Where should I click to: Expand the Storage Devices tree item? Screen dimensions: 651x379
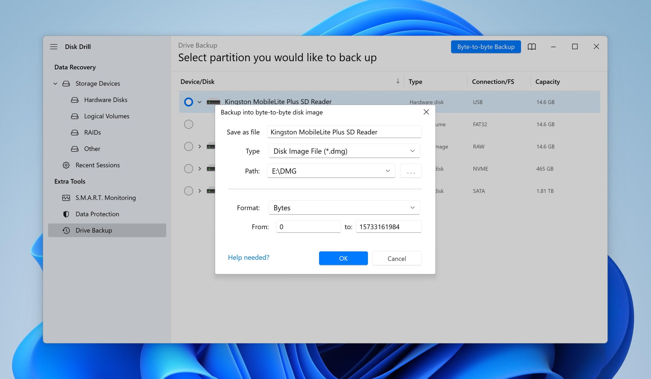55,83
